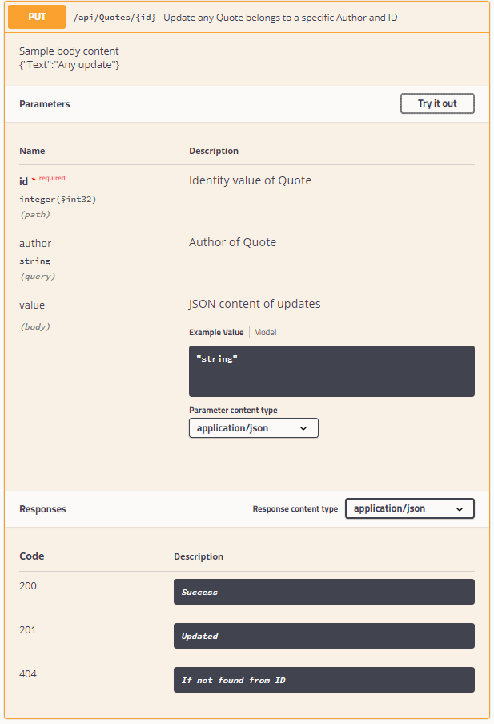
Task: Open the Response content type dropdown
Action: click(x=409, y=508)
